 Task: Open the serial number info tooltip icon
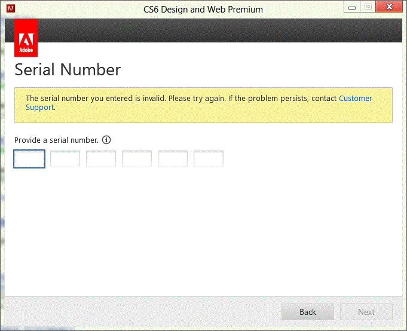click(106, 140)
